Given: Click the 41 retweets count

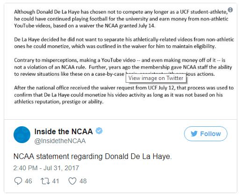Looking at the screenshot, I should (x=56, y=181).
